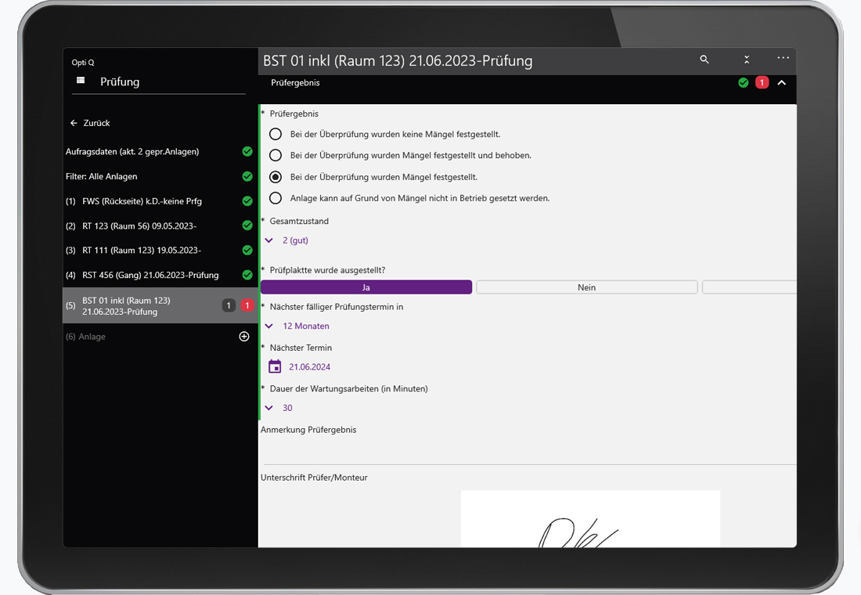This screenshot has height=595, width=861.
Task: Open RT 123 (Raum 56) list entry
Action: 139,226
